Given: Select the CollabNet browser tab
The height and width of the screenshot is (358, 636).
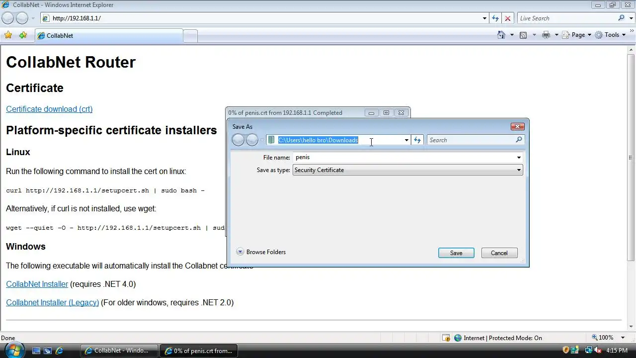Looking at the screenshot, I should [109, 36].
